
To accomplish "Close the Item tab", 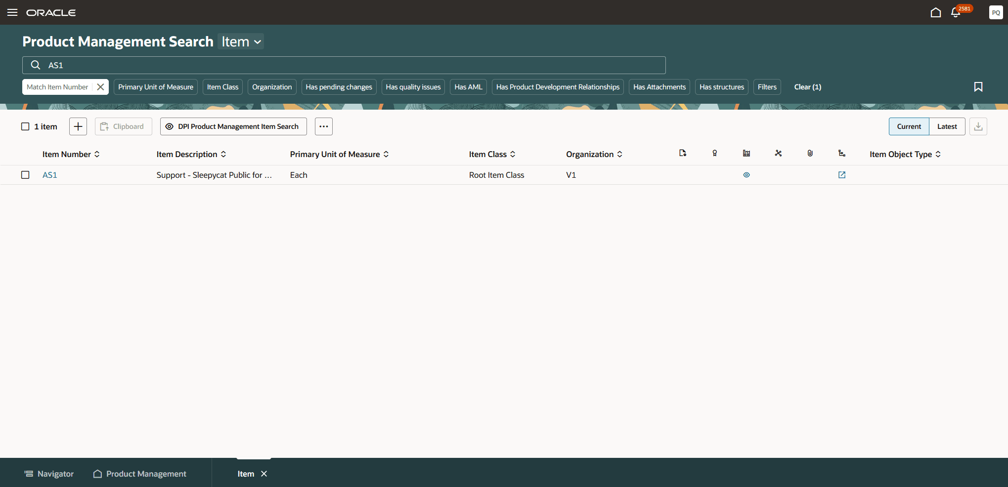I will (264, 474).
